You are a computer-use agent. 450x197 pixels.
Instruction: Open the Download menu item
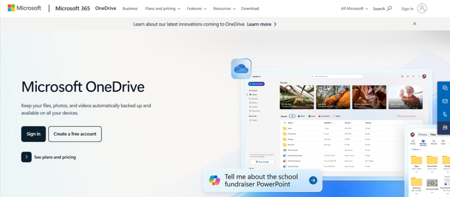click(x=250, y=9)
